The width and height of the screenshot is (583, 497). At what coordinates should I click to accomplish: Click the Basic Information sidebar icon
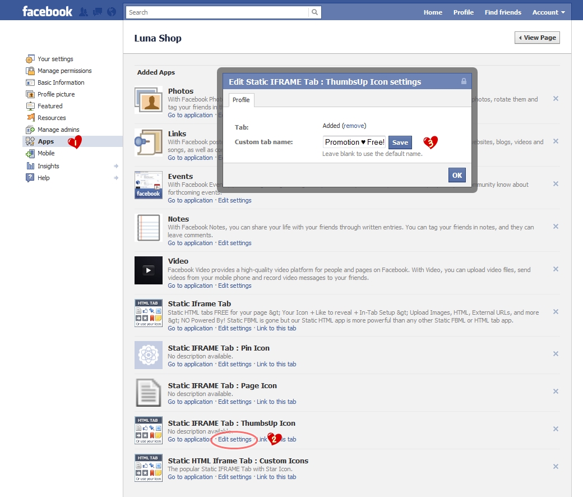tap(30, 82)
